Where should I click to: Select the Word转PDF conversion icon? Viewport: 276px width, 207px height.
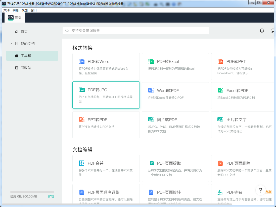[x=151, y=90]
